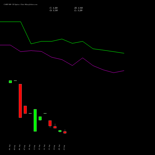This screenshot has height=155, width=155.
Task: Click the open value O: 1.50
Action: click(54, 11)
